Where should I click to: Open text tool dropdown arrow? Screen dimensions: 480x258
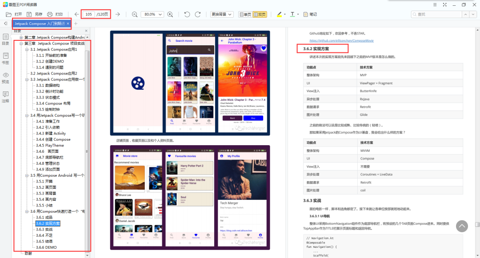coord(298,14)
